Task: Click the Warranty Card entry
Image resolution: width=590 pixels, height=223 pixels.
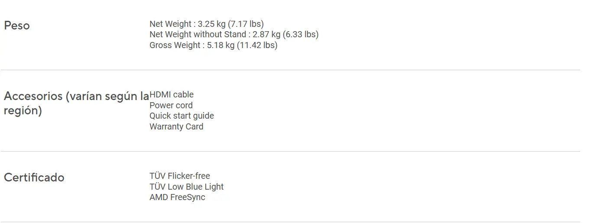Action: click(176, 126)
